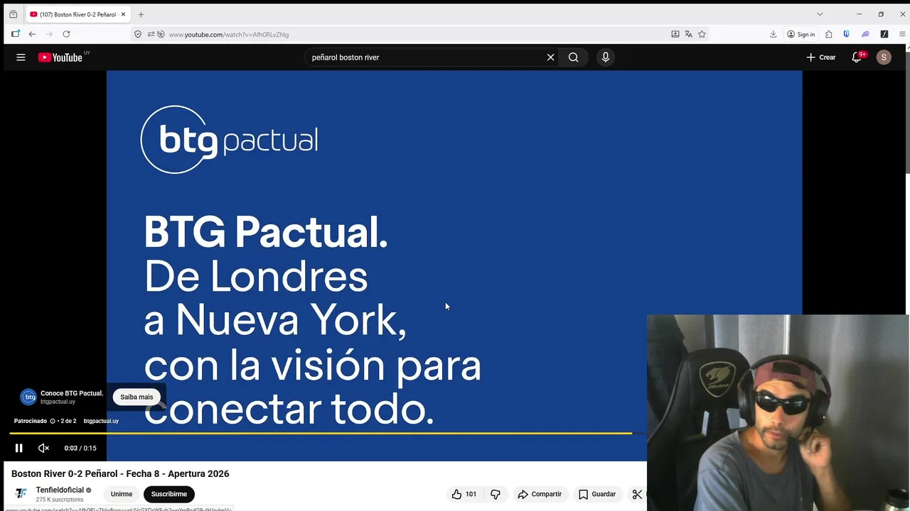
Task: Go to the YouTube home logo
Action: pyautogui.click(x=60, y=57)
